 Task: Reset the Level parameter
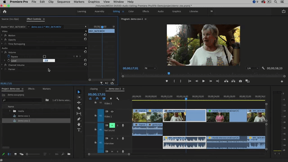[85, 60]
